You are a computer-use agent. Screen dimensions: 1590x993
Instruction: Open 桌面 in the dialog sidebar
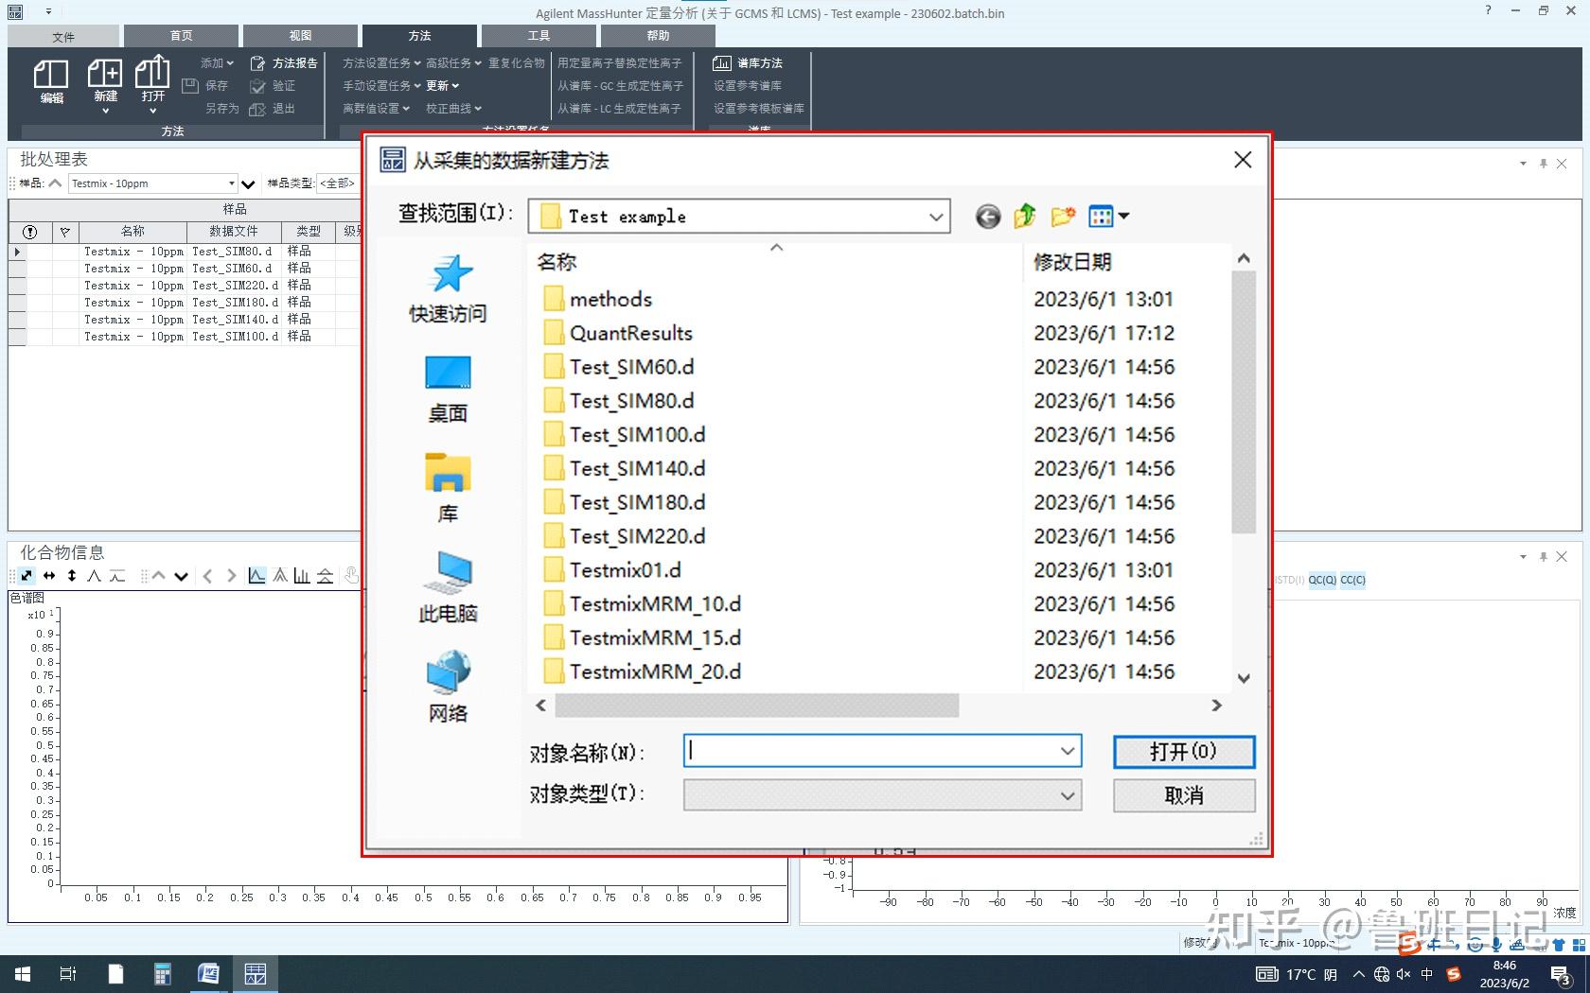[449, 389]
